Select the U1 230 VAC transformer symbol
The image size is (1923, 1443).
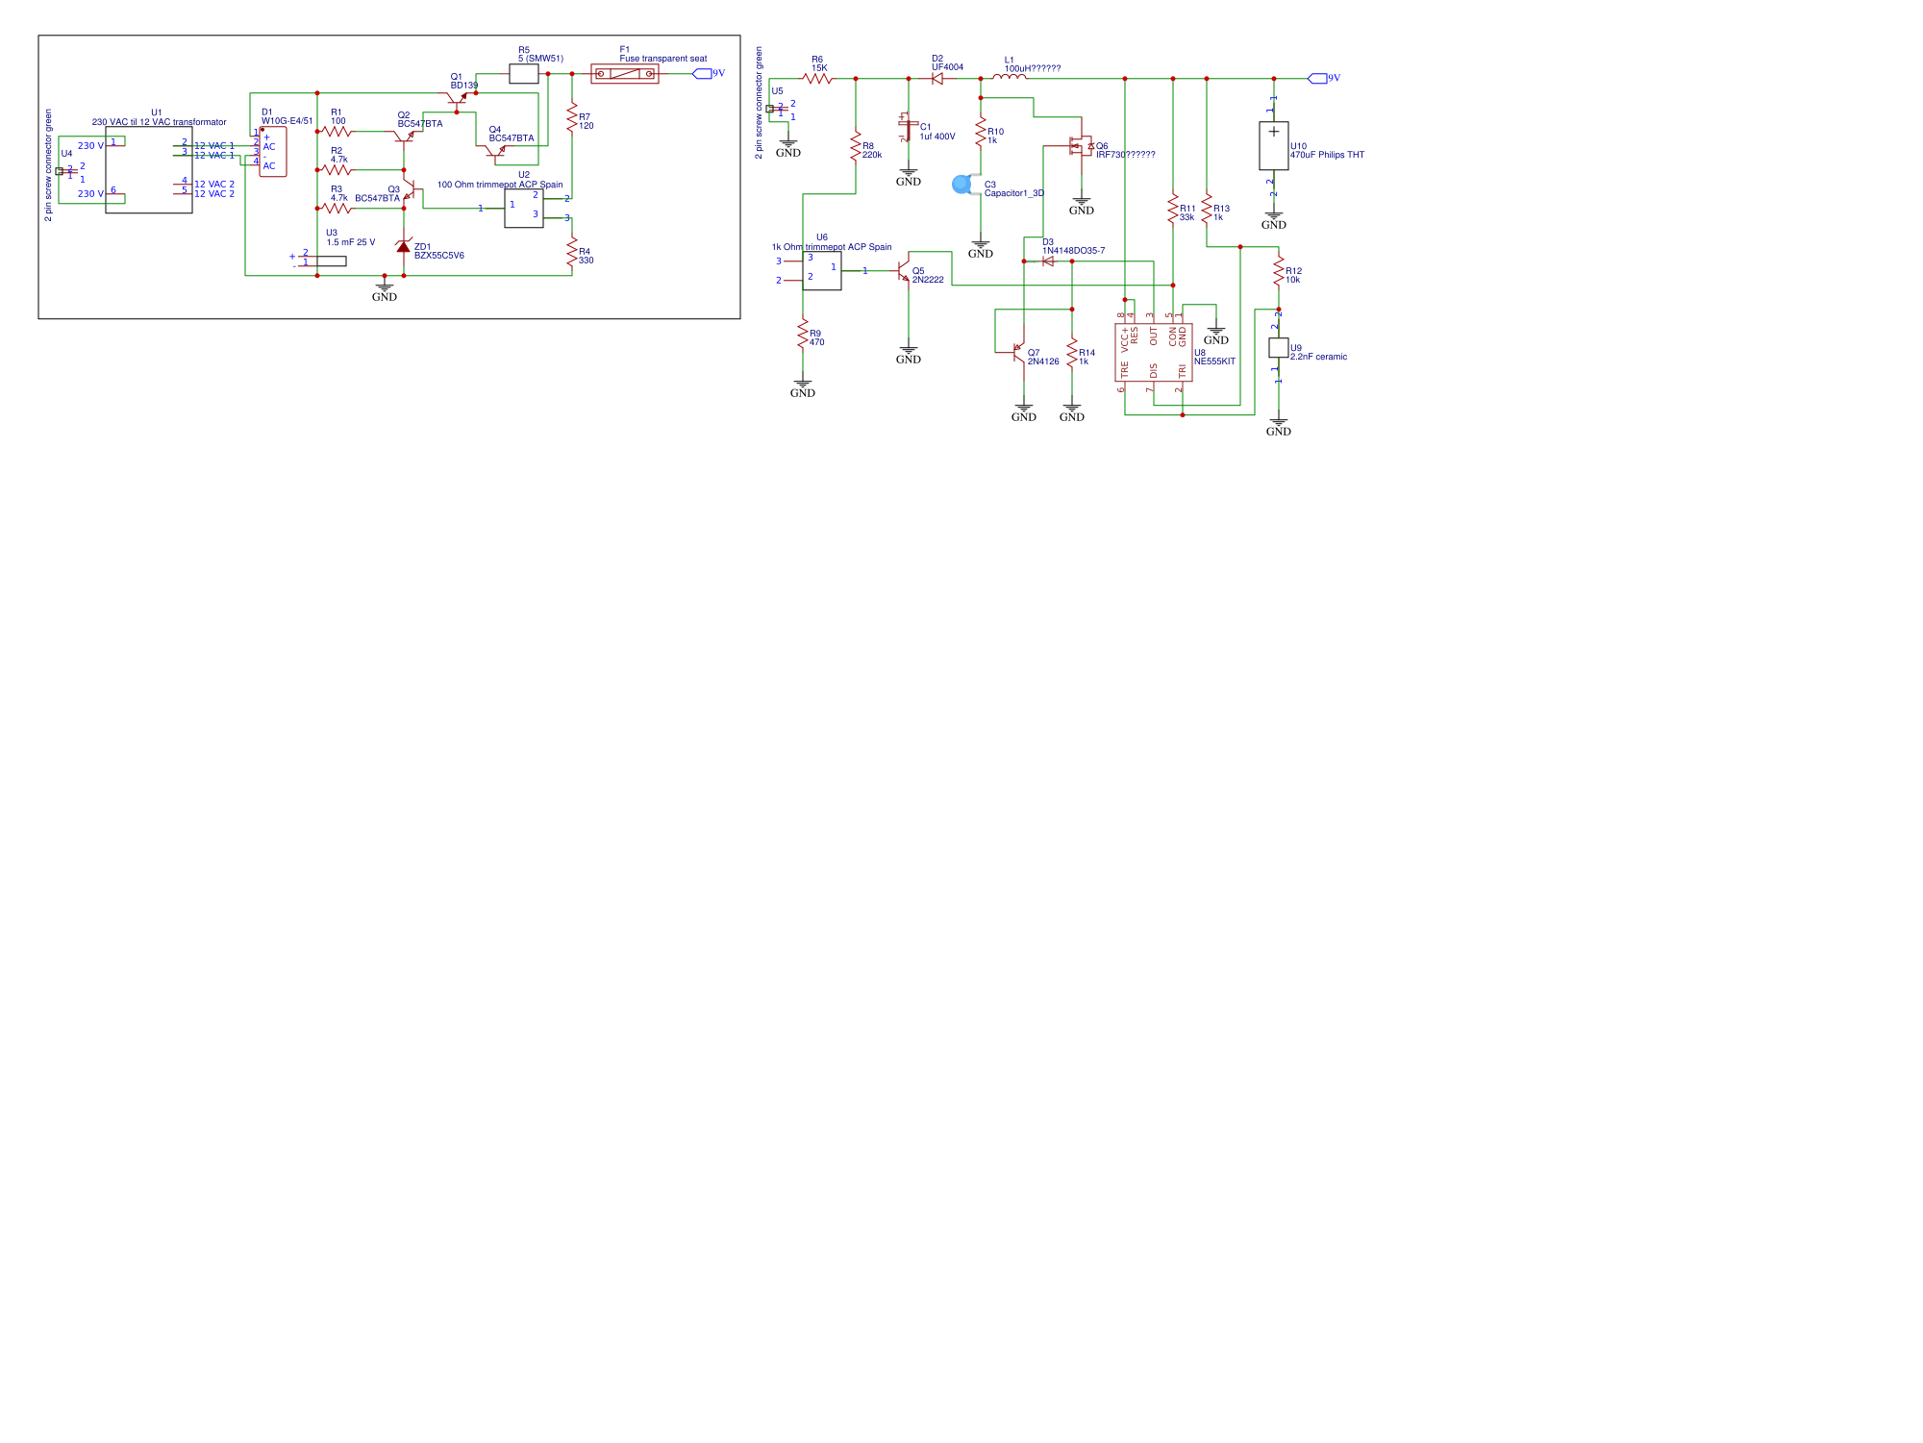[149, 170]
